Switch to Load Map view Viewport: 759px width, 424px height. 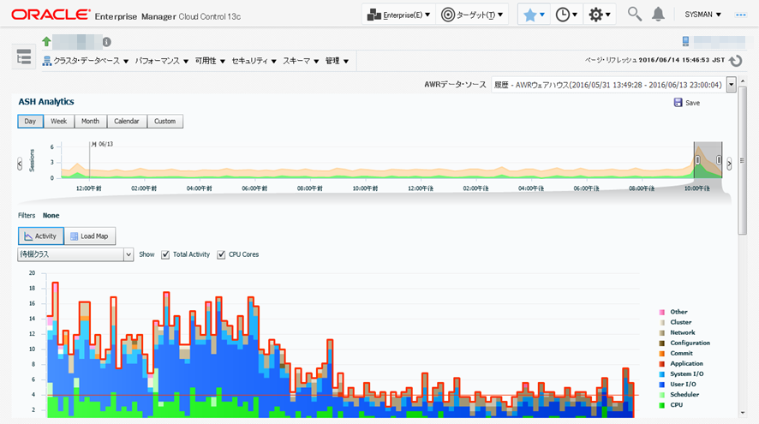tap(90, 236)
